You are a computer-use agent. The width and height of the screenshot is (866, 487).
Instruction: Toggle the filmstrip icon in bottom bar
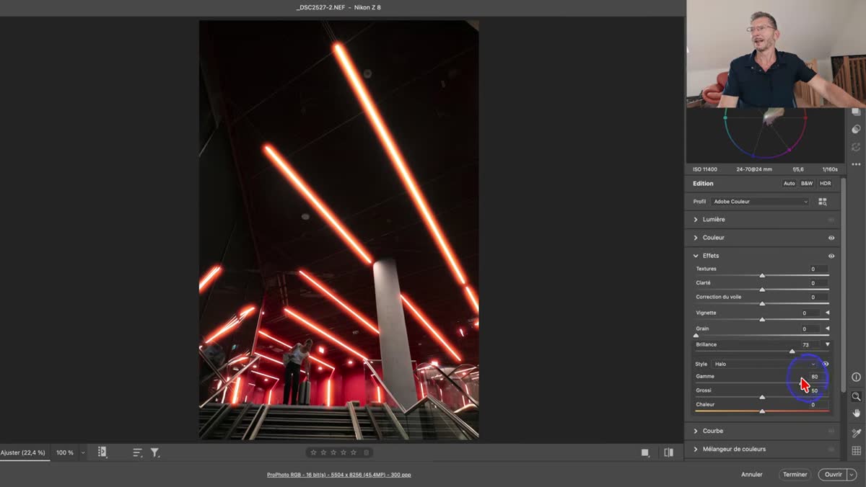pos(102,452)
